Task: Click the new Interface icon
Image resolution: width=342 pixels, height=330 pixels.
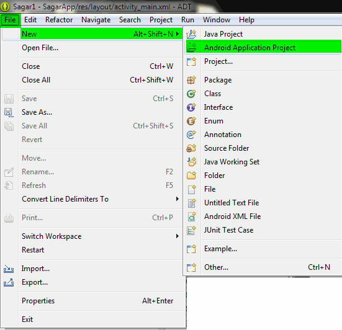Action: [x=191, y=107]
